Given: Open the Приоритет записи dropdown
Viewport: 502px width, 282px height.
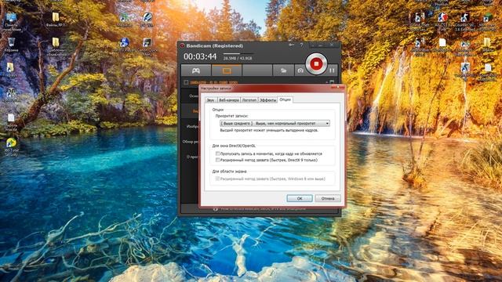Looking at the screenshot, I should click(x=275, y=123).
